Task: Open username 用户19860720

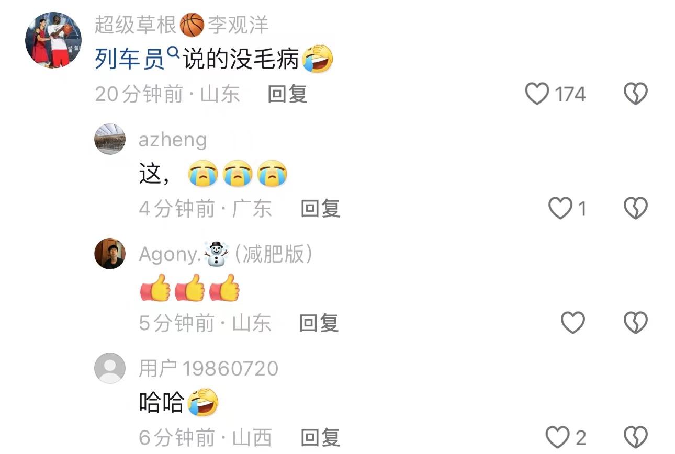Action: coord(208,368)
